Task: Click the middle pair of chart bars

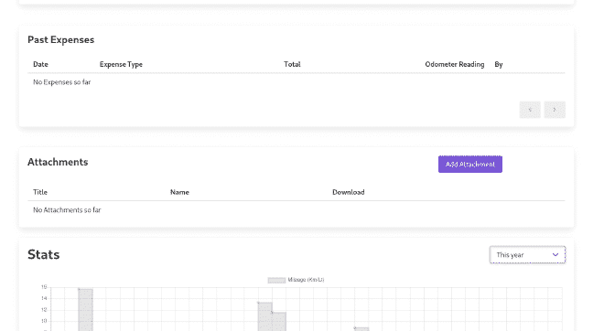Action: click(272, 316)
